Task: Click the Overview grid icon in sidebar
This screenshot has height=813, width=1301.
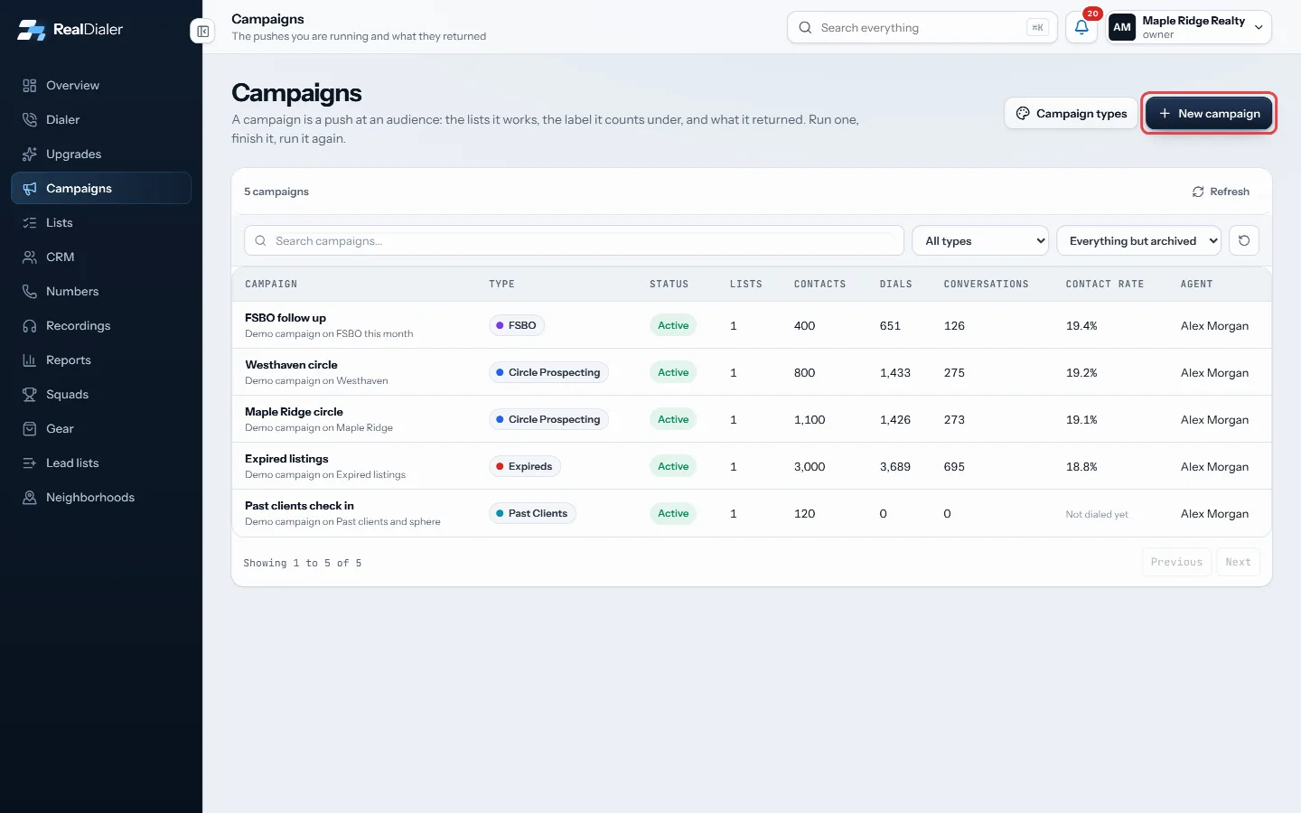Action: (x=30, y=86)
